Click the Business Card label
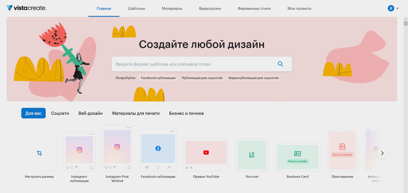 [x=298, y=177]
